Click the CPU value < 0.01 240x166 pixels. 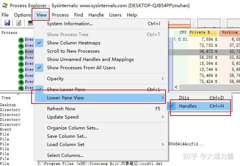181,40
